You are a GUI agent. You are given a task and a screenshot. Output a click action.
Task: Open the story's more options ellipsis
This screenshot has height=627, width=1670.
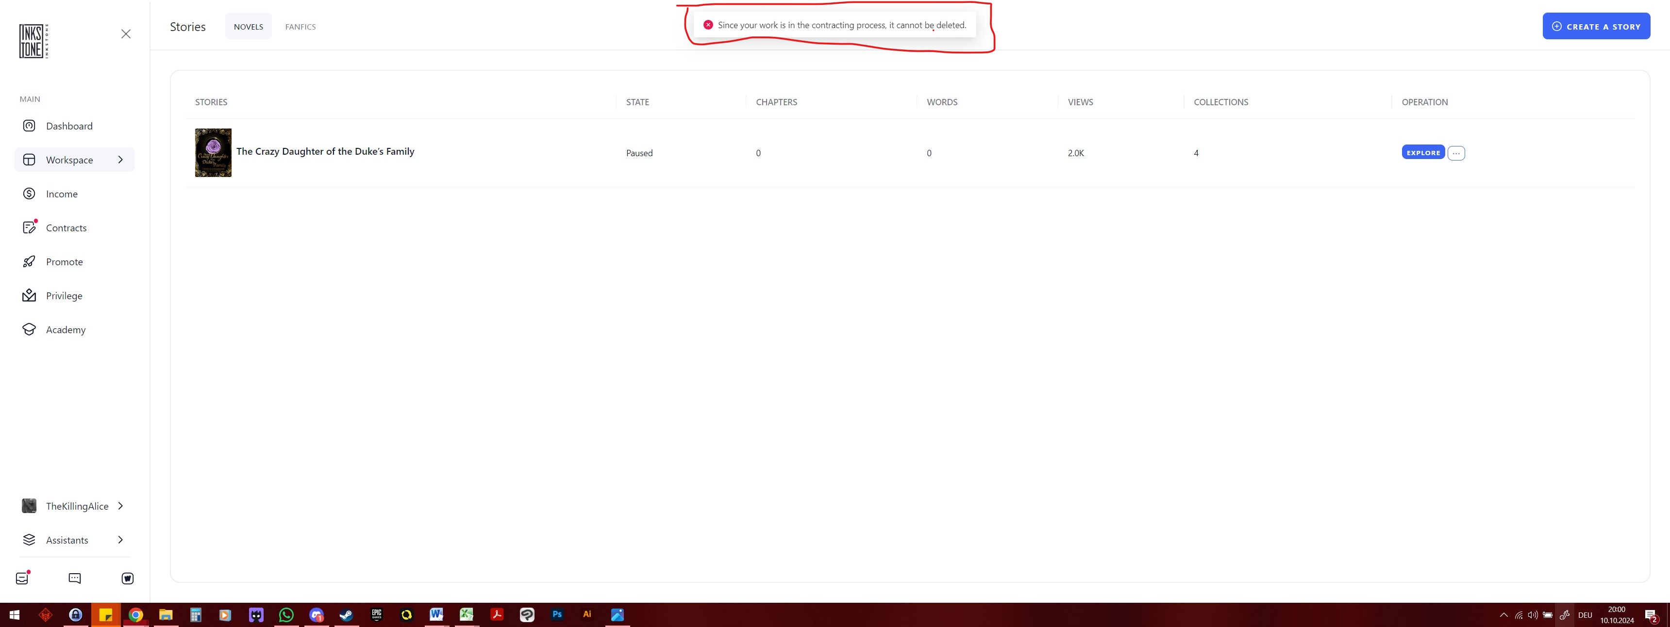[x=1456, y=154]
